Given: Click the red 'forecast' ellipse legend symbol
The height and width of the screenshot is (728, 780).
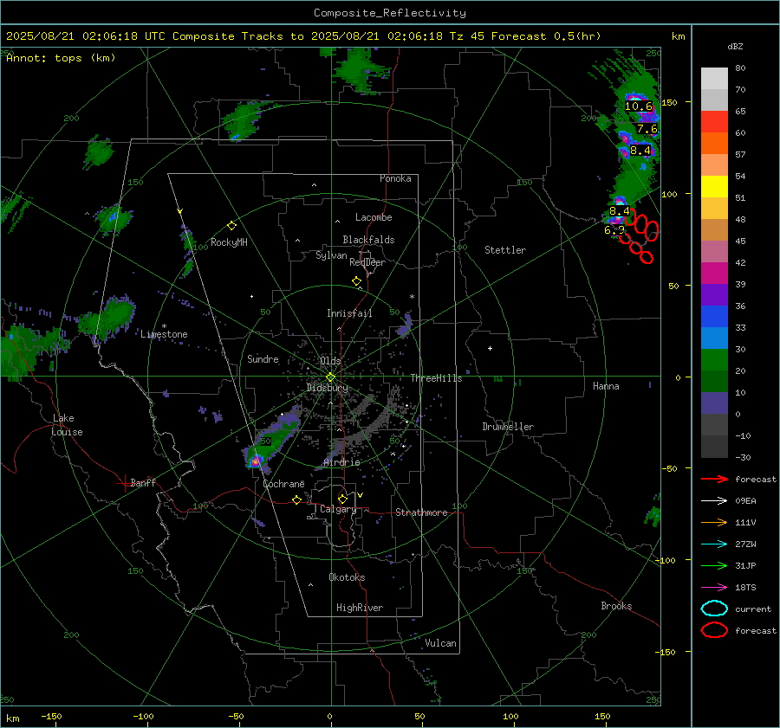Looking at the screenshot, I should 714,630.
